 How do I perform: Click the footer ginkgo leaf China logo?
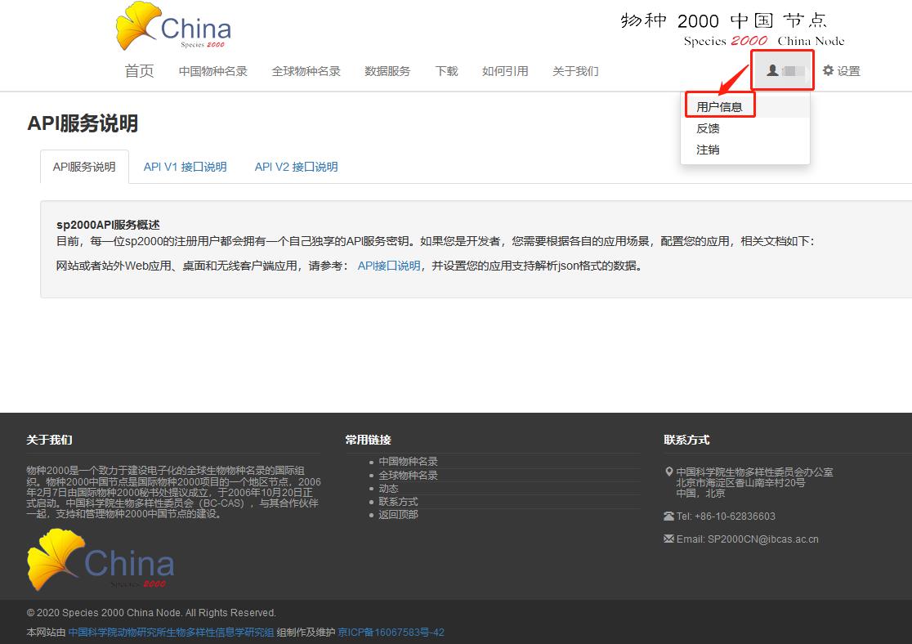point(101,561)
